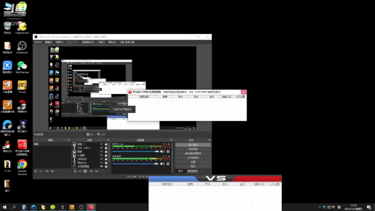The height and width of the screenshot is (211, 375).
Task: Open 回收站 recycle bin icon
Action: 7,28
